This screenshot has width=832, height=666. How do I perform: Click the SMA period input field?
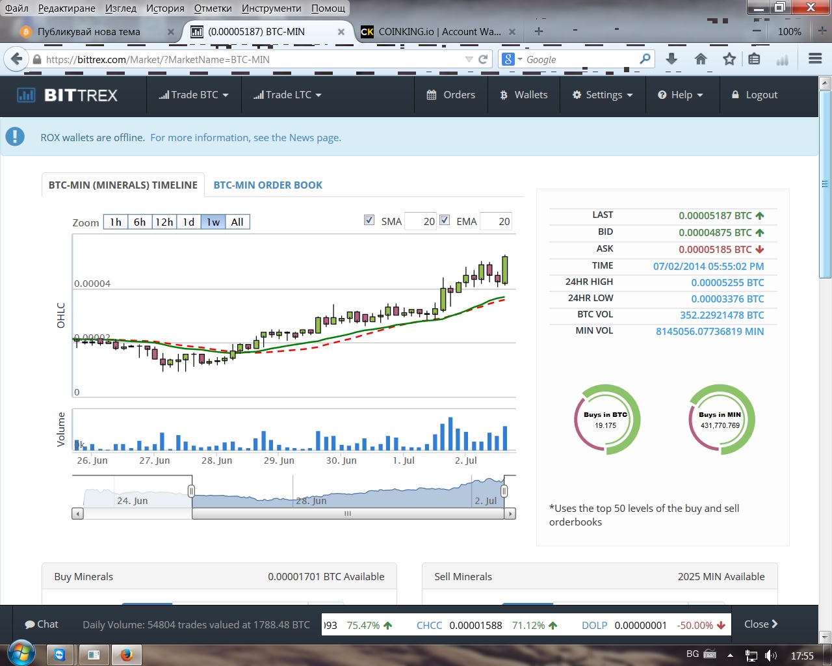(x=421, y=221)
